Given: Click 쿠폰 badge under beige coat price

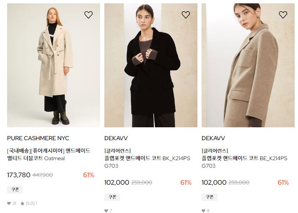Looking at the screenshot, I should coord(209,197).
